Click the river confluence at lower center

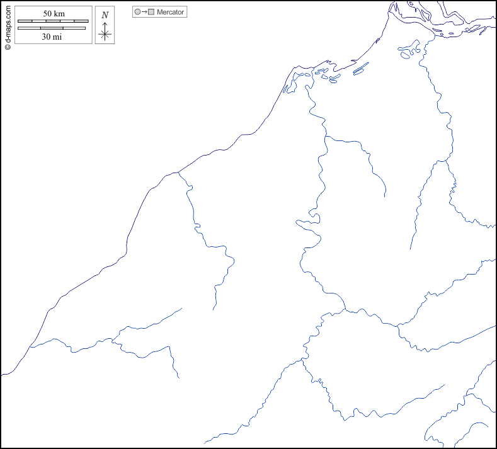point(346,310)
